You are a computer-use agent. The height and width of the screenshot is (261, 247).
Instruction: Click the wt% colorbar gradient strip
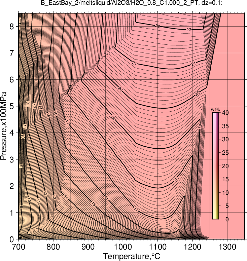coord(215,166)
